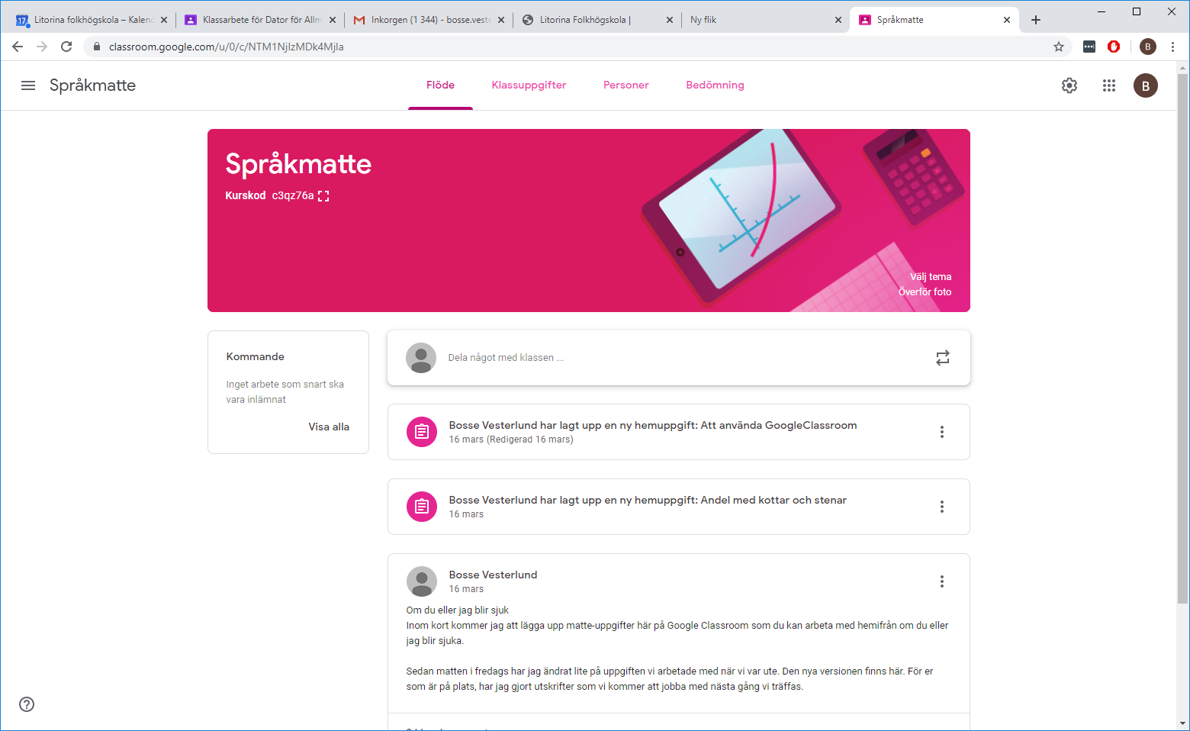1190x731 pixels.
Task: Click the course code c3qz76a
Action: tap(293, 196)
